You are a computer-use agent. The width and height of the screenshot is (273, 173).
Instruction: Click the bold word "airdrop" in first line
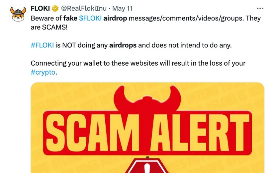(x=115, y=18)
